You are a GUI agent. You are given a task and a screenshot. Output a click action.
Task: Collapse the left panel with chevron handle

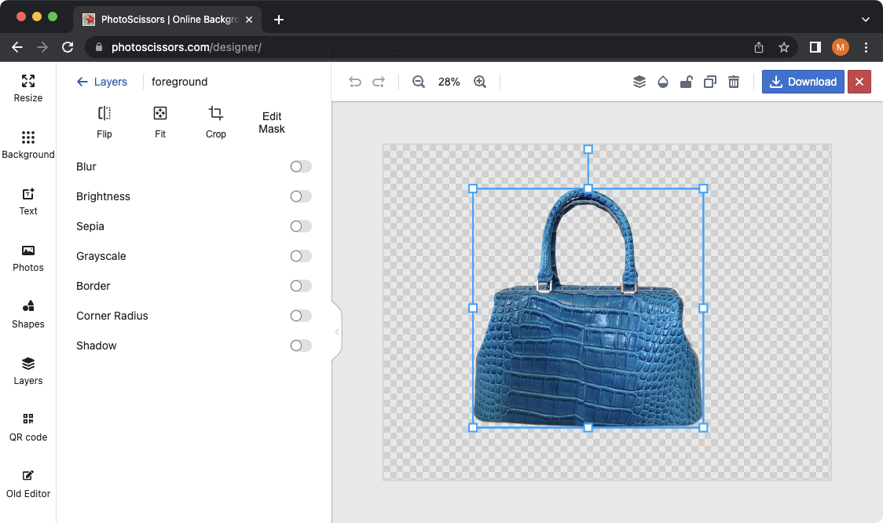337,331
